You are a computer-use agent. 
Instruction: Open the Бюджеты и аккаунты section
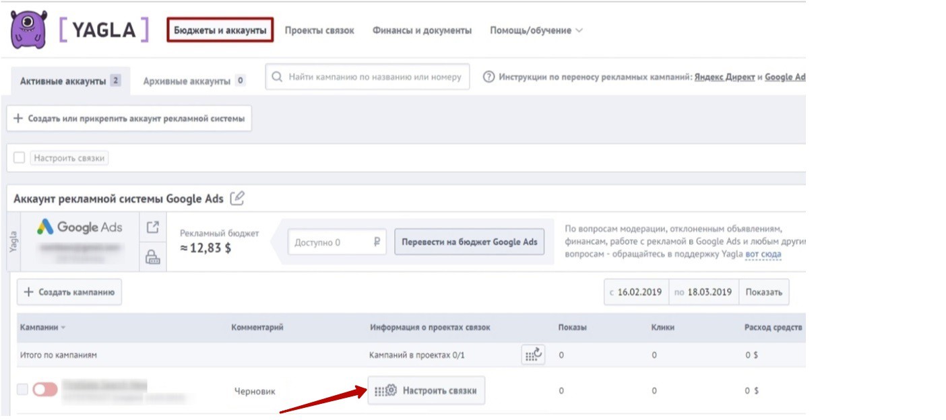pos(220,30)
